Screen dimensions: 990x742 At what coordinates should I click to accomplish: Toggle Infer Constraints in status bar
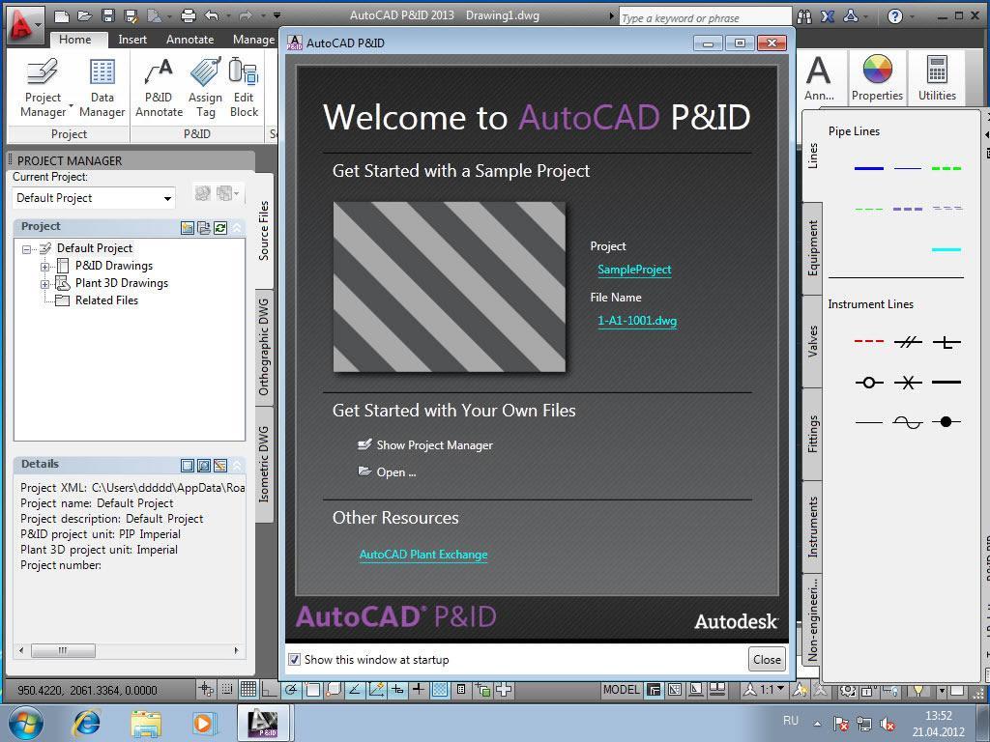click(x=206, y=690)
